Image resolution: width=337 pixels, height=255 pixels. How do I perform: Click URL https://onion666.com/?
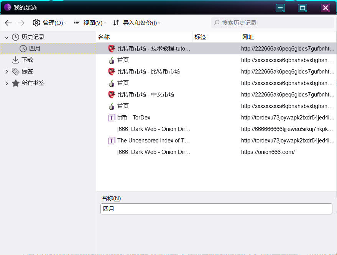pos(268,152)
